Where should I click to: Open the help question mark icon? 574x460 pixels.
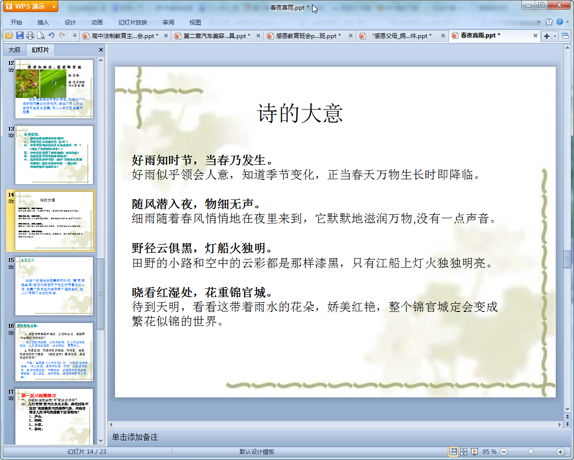pyautogui.click(x=560, y=22)
